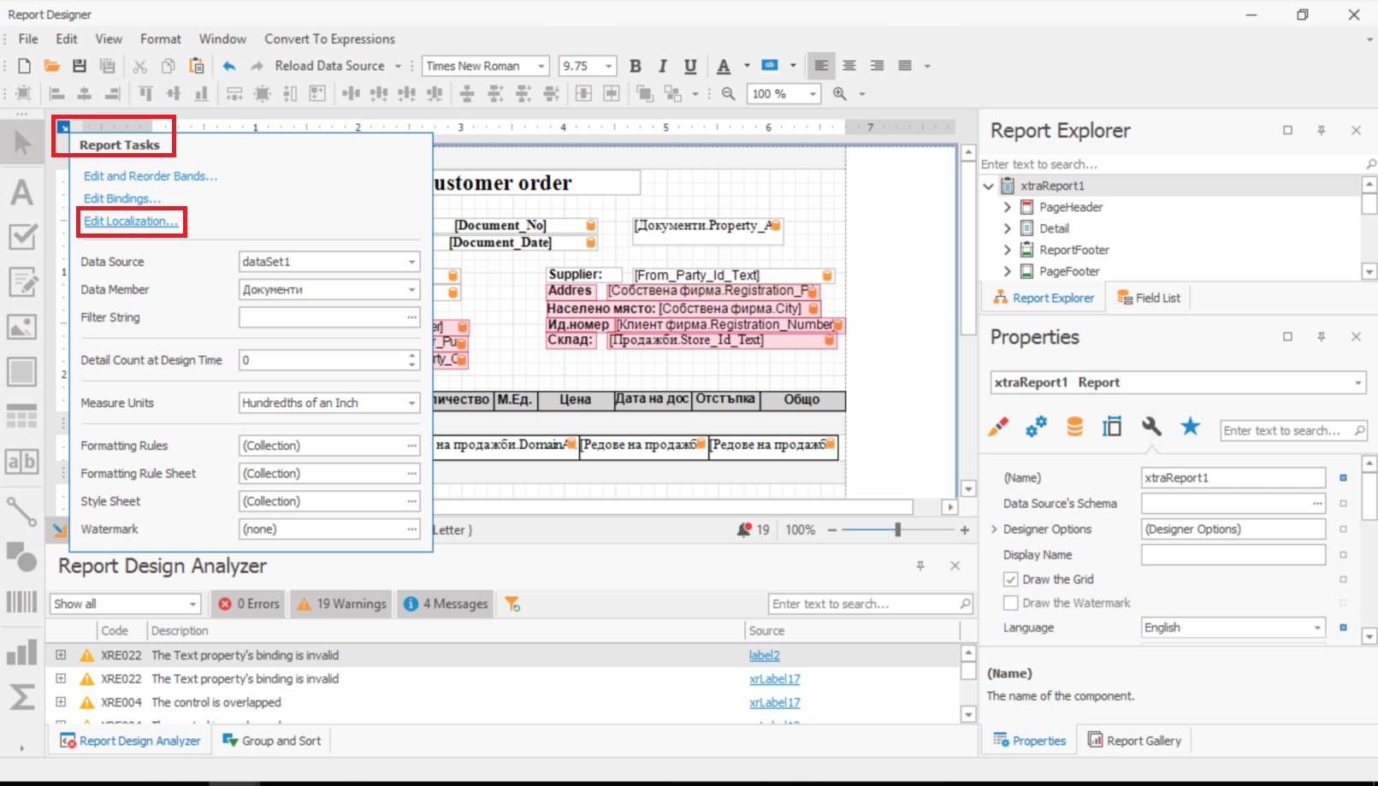1378x786 pixels.
Task: Click Edit Localization link
Action: tap(131, 221)
